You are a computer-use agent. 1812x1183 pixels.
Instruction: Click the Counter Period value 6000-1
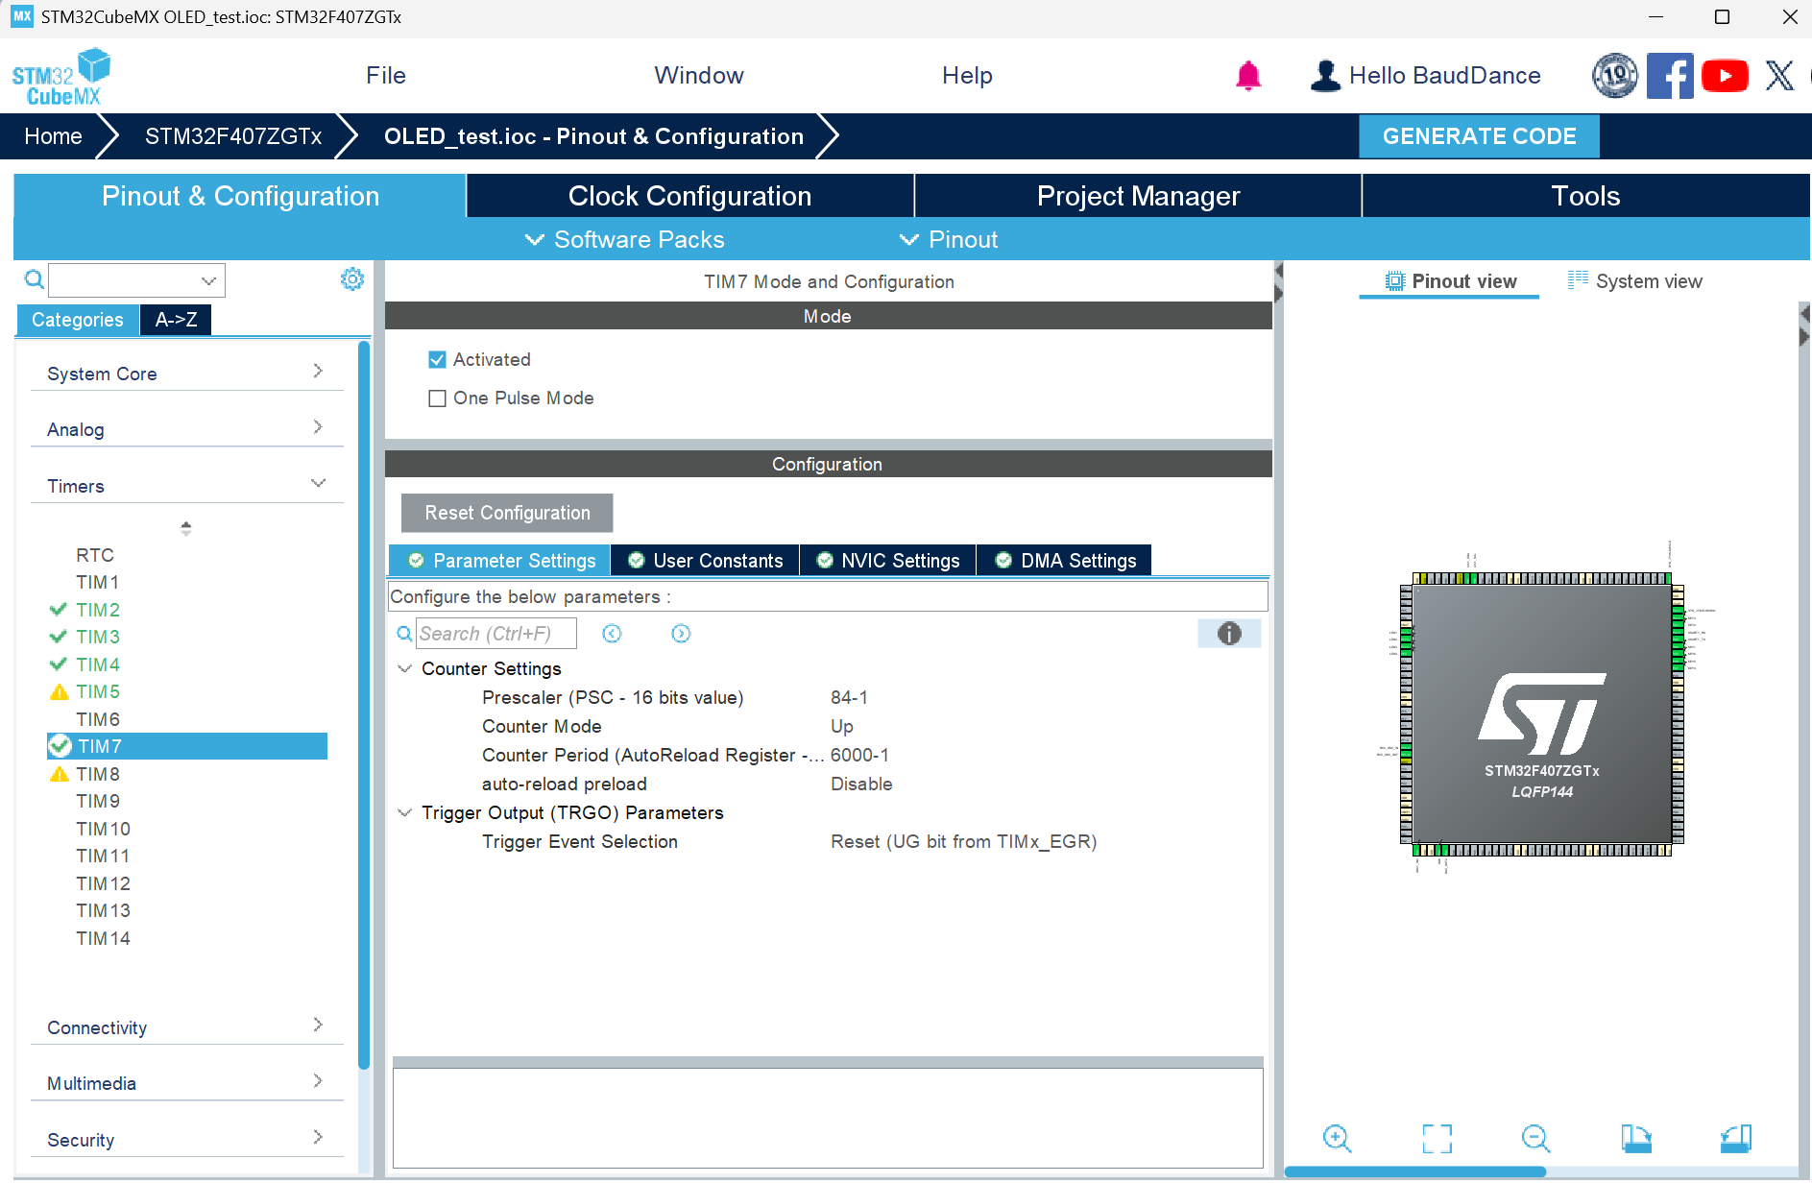(x=859, y=755)
